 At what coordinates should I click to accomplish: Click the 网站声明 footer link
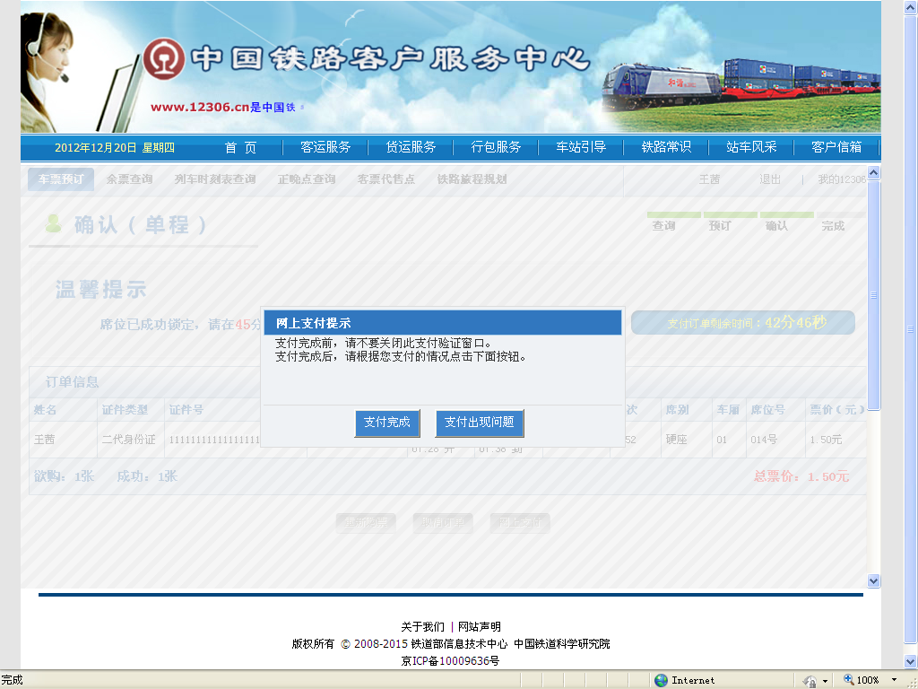coord(480,627)
